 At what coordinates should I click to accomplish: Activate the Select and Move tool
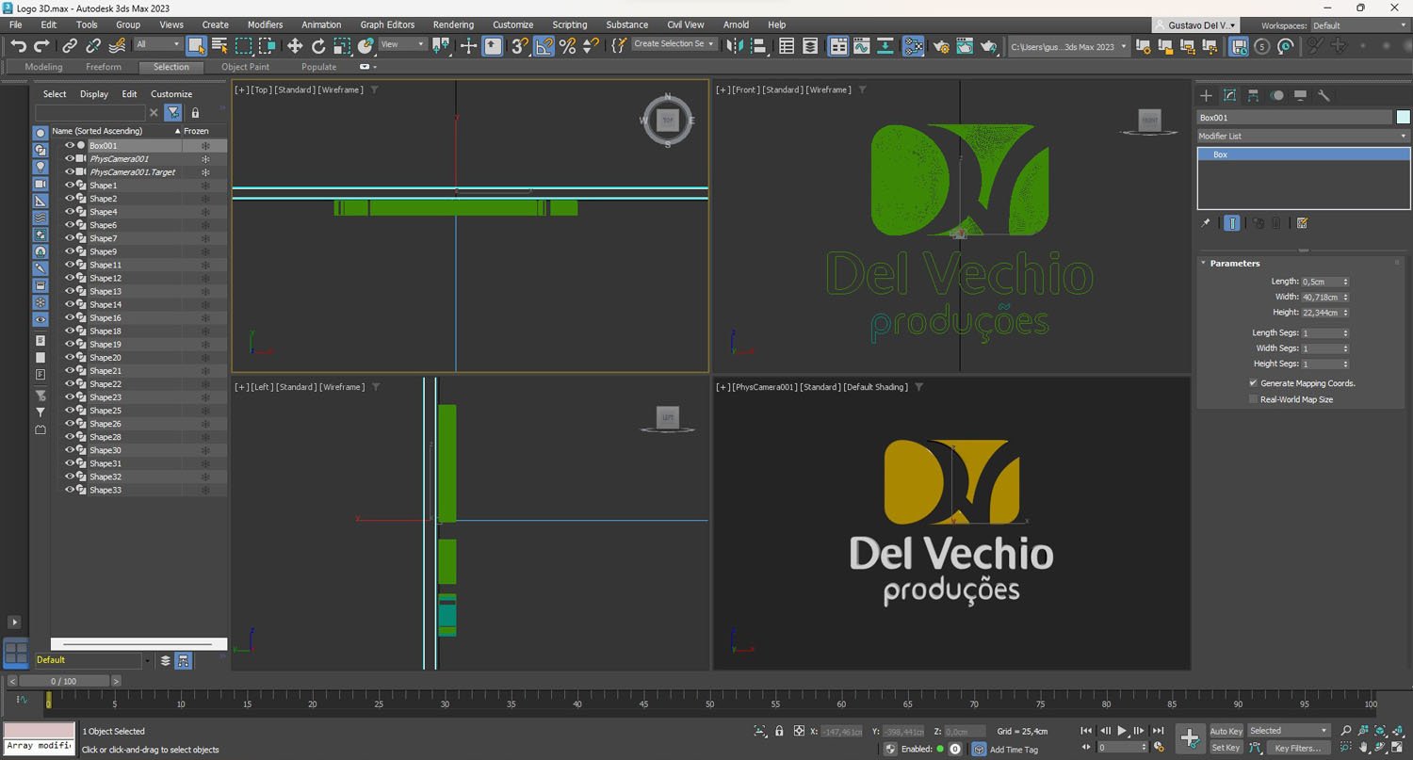click(295, 45)
